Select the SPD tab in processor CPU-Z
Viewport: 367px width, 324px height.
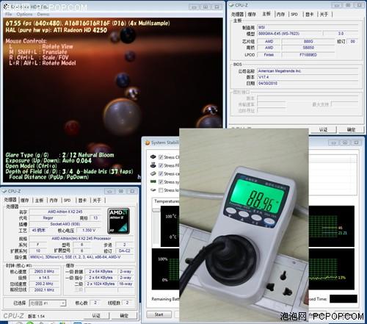67,201
